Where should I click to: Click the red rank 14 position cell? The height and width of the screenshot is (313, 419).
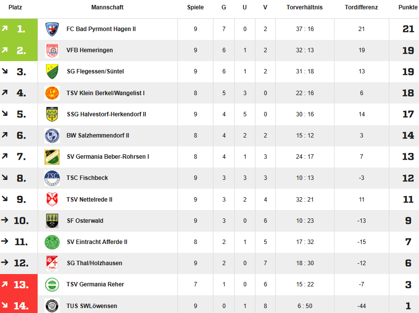[19, 306]
